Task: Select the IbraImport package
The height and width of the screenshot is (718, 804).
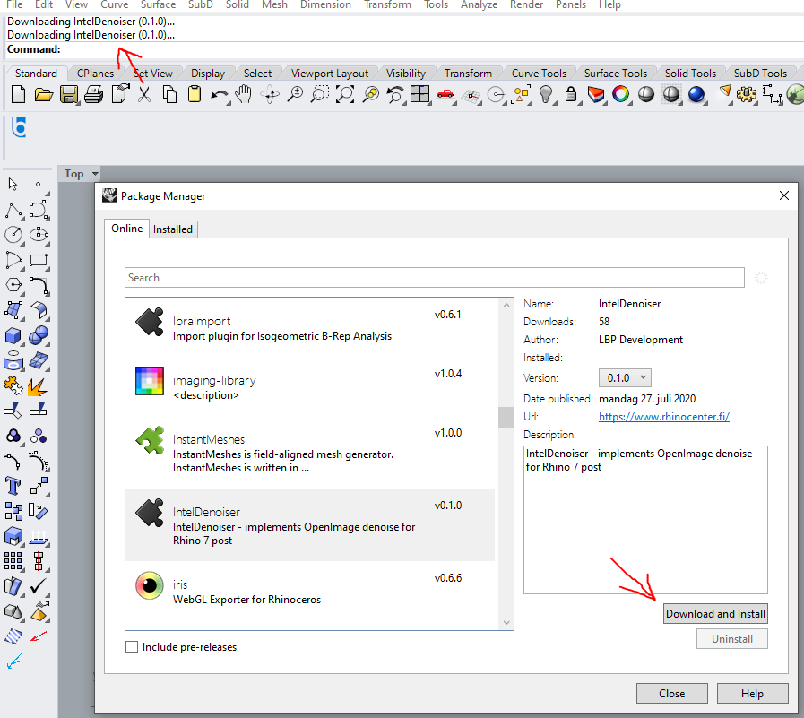Action: click(310, 327)
